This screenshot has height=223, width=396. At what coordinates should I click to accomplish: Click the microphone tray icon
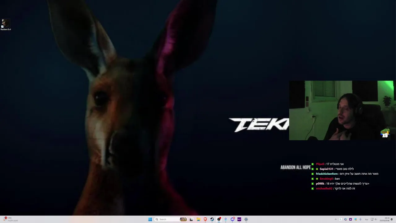pos(360,219)
